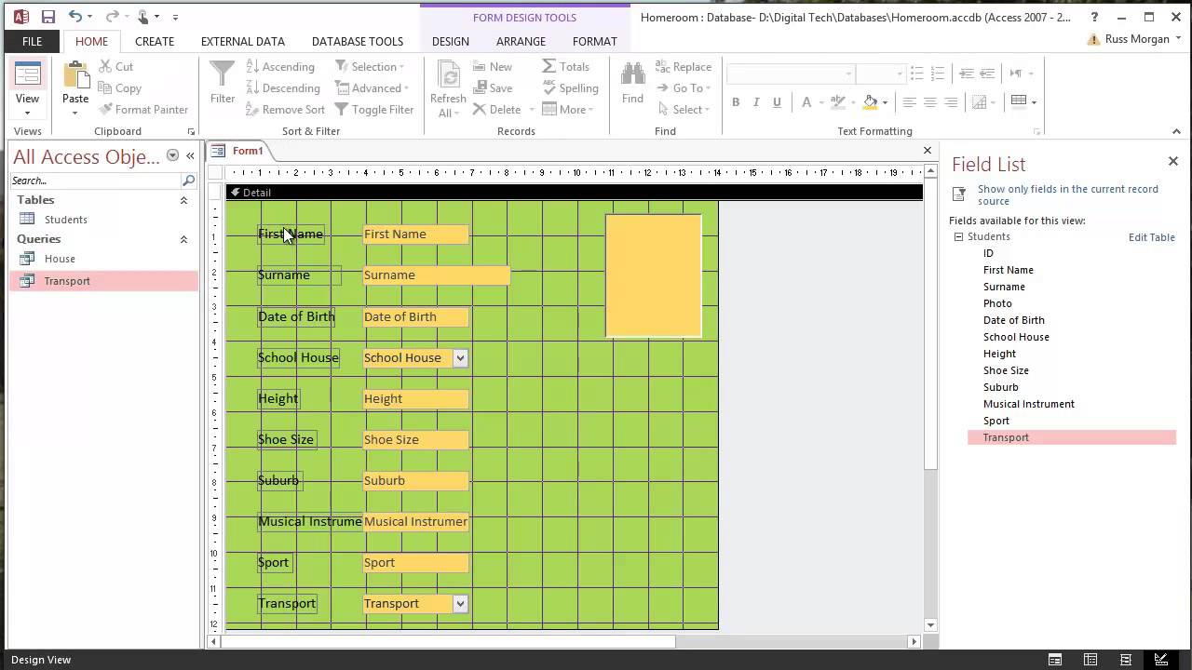Switch to the CREATE ribbon tab
This screenshot has height=670, width=1192.
tap(155, 41)
